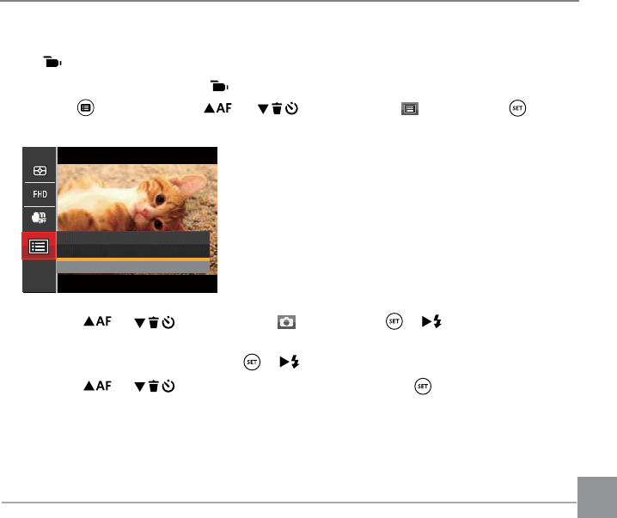Viewport: 617px width, 518px height.
Task: Click down trash timer arrow before grey menu icon
Action: (x=278, y=108)
